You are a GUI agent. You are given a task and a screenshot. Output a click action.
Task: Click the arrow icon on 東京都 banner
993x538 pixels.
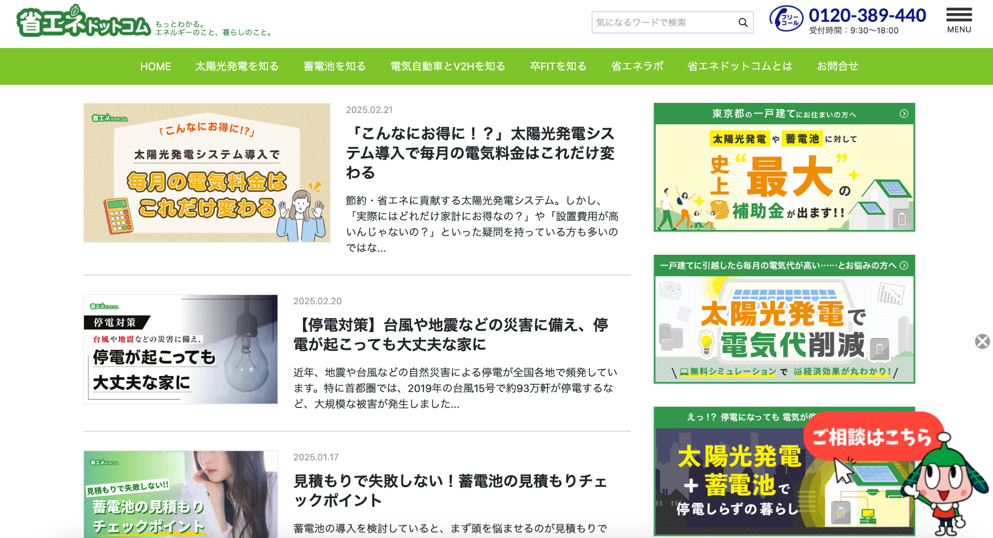(904, 114)
